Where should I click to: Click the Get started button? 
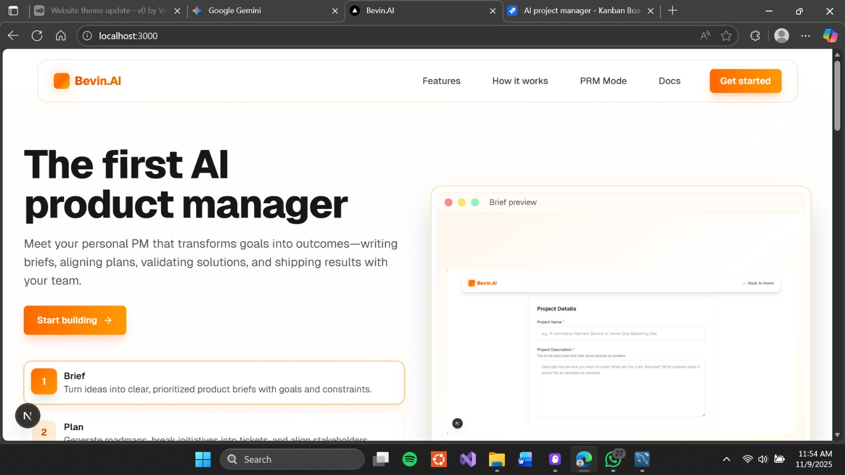click(x=745, y=81)
